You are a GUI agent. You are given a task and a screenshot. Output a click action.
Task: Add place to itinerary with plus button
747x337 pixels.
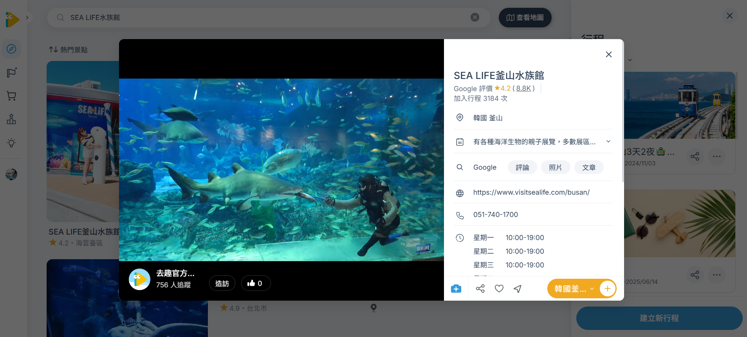pos(608,289)
